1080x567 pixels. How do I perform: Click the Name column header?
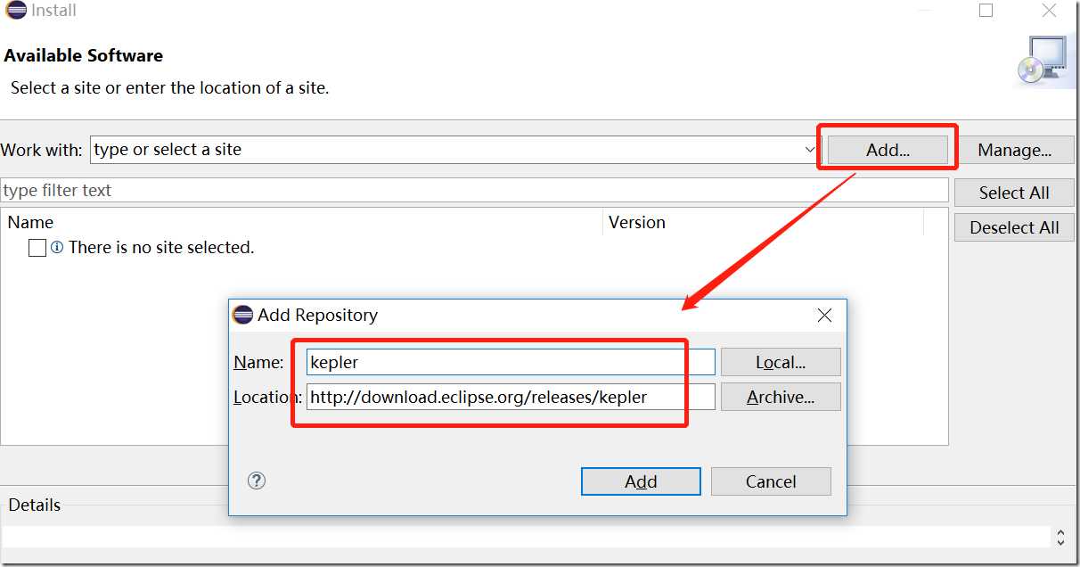click(303, 223)
